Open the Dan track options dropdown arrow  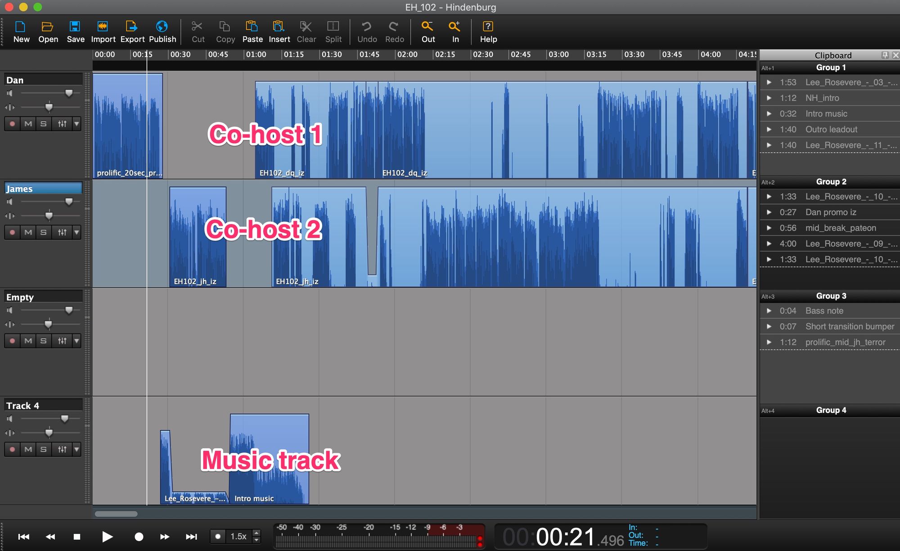(x=76, y=124)
